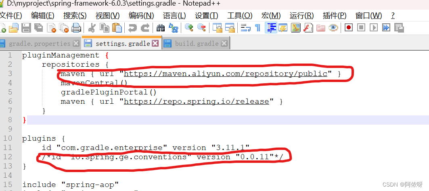
Task: Click the Save floppy disk icon
Action: [x=26, y=27]
